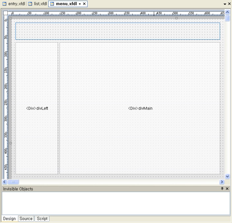Switch to the list.xfdl tab
This screenshot has width=232, height=223.
38,4
